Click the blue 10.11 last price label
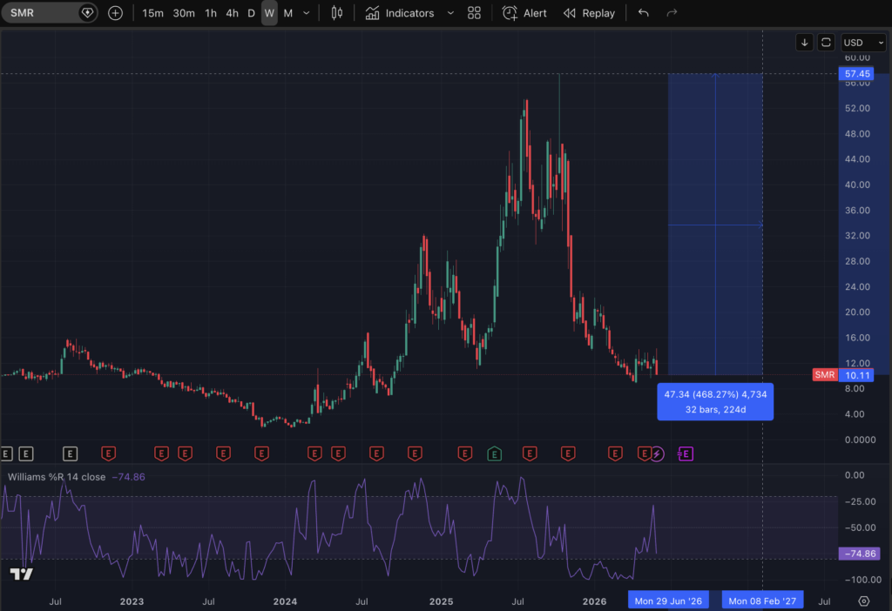Image resolution: width=892 pixels, height=611 pixels. (x=857, y=375)
